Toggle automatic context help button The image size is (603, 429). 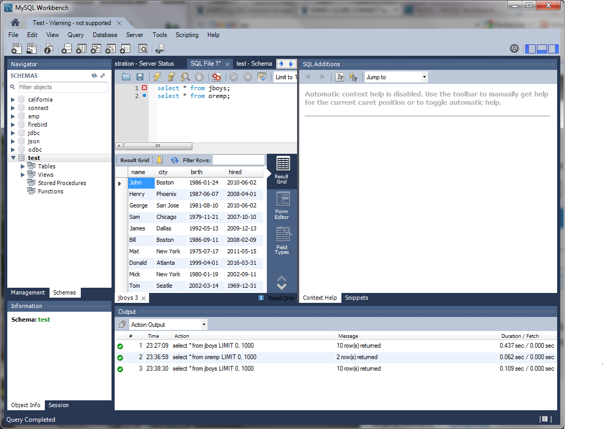click(353, 77)
